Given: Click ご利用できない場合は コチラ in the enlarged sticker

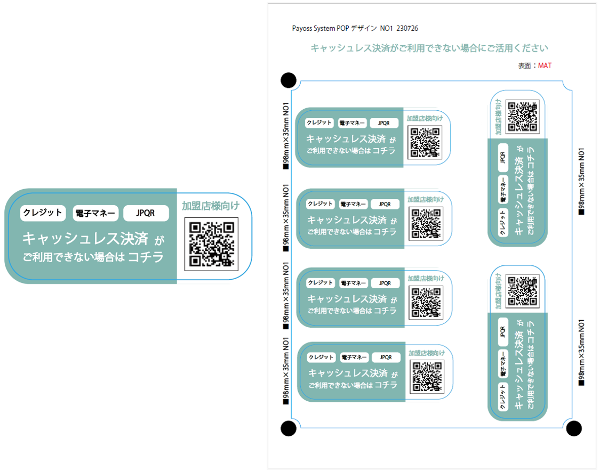Looking at the screenshot, I should (93, 256).
